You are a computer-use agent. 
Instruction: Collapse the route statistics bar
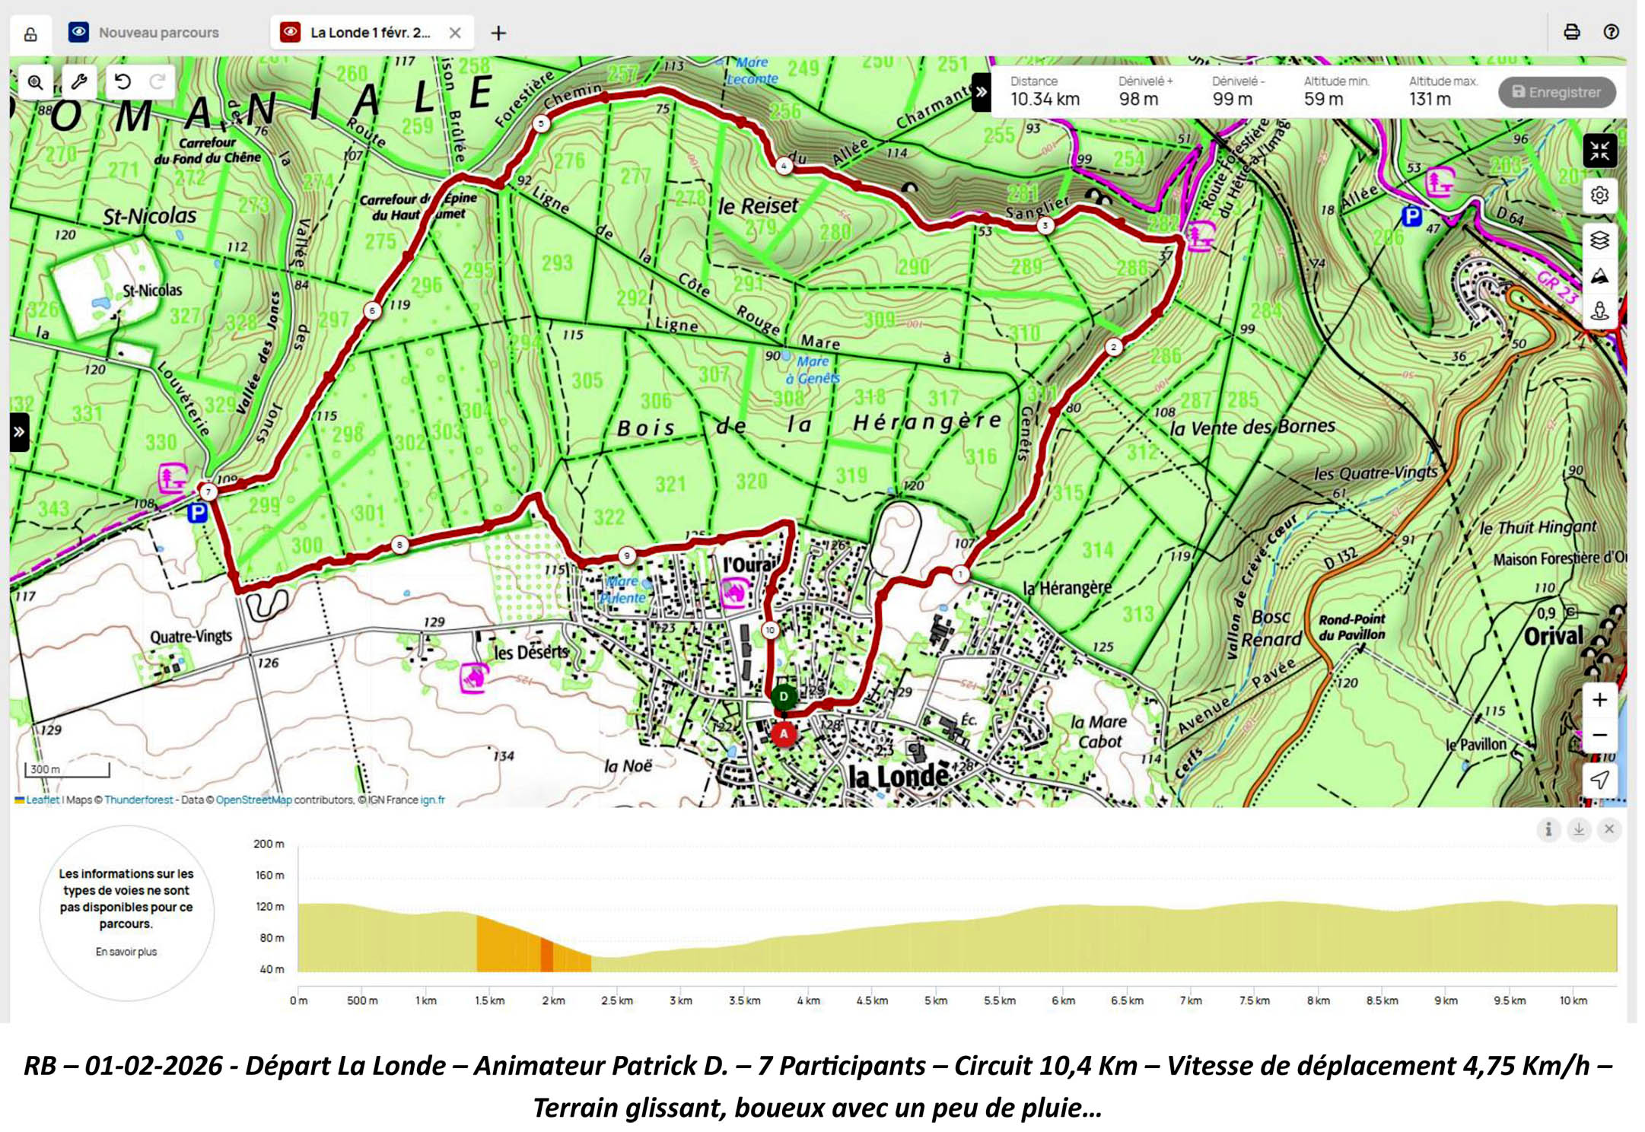coord(982,92)
